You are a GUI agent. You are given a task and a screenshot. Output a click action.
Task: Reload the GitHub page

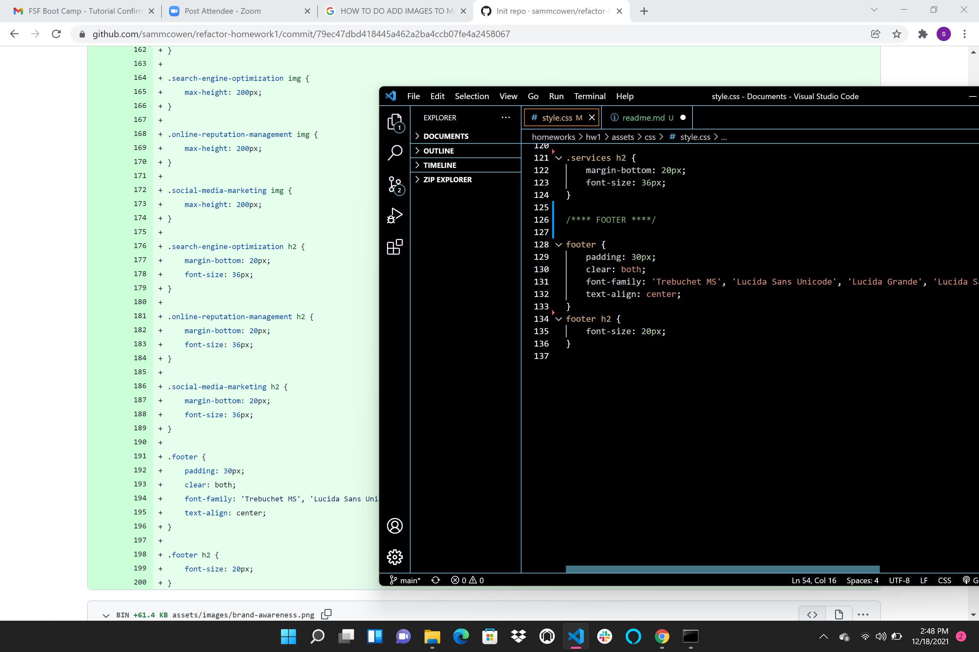pyautogui.click(x=56, y=34)
